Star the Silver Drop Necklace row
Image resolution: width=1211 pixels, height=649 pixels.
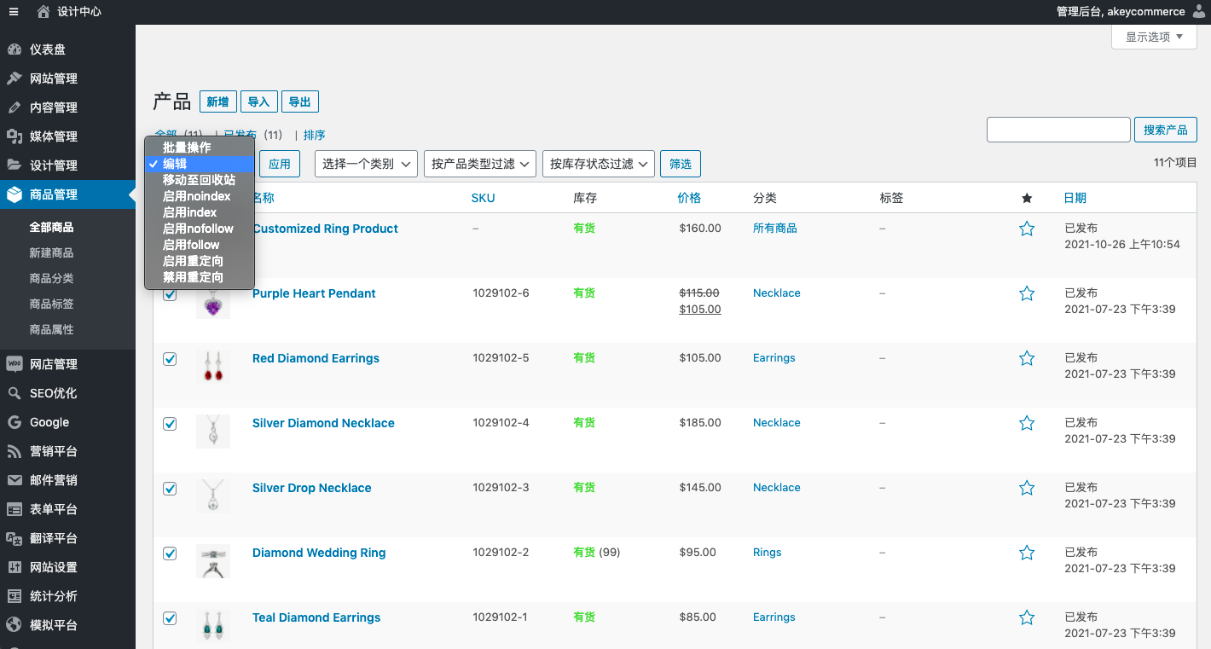tap(1027, 488)
